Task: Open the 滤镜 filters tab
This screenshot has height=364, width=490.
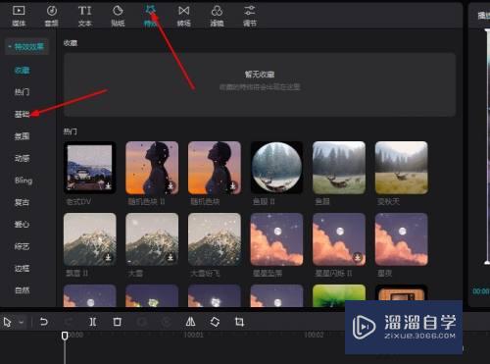Action: coord(217,16)
